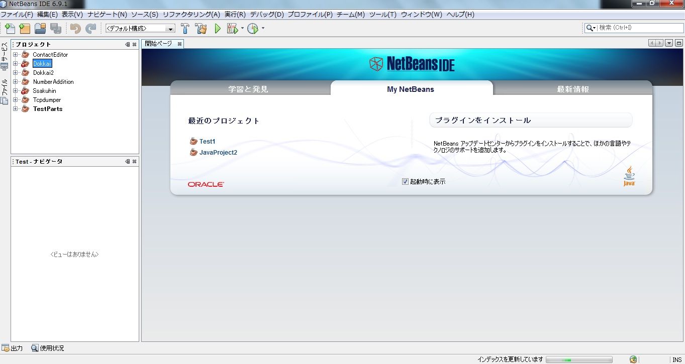Select the Dokkai2 project in the tree
Viewport: 685px width, 364px height.
tap(43, 73)
